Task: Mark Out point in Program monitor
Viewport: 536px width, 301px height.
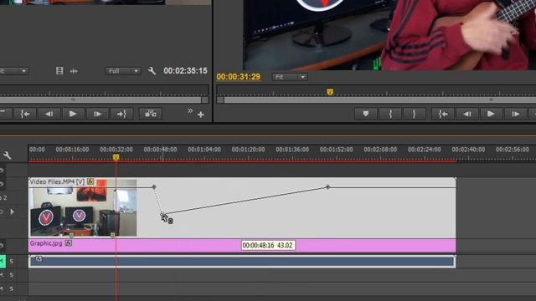Action: click(415, 114)
